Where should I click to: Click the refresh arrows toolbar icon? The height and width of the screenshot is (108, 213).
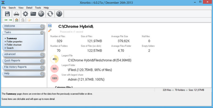pos(50,14)
